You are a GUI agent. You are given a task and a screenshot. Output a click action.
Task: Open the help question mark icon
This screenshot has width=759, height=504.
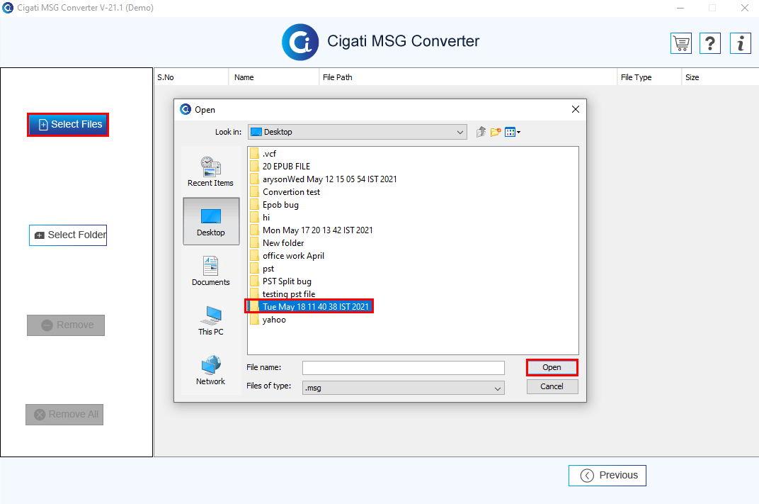pyautogui.click(x=710, y=44)
